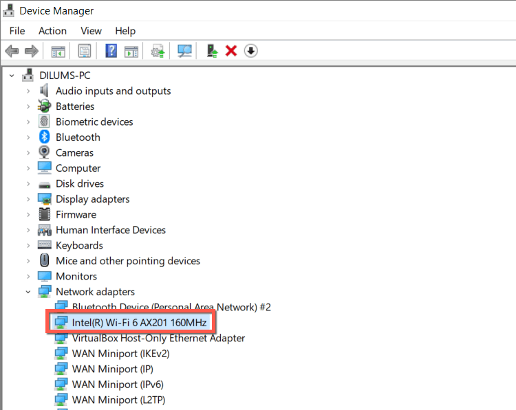Open the Action menu
Screen dimensions: 516x410
[52, 31]
